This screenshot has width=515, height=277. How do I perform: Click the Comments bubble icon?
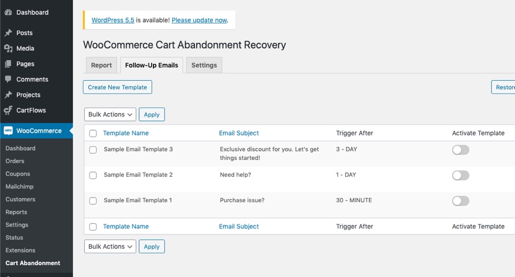(8, 79)
